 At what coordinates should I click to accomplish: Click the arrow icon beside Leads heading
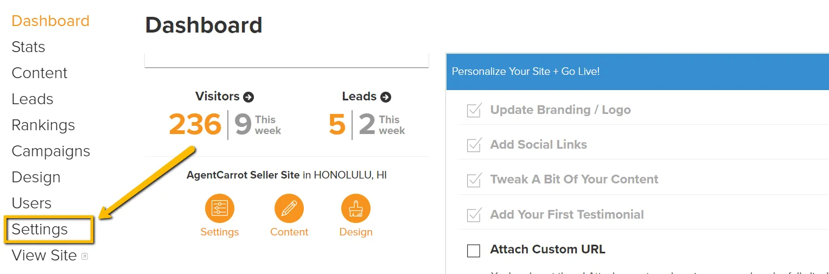(386, 97)
